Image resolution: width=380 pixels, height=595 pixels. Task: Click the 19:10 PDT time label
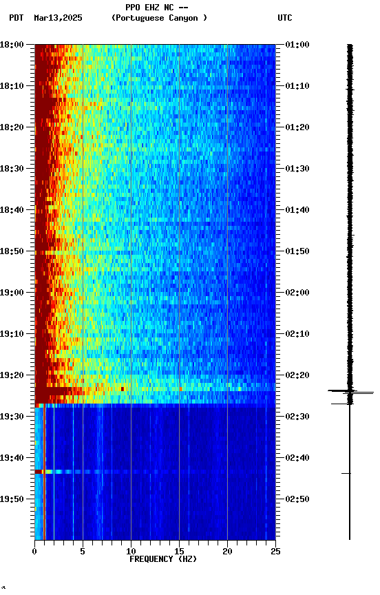12,334
